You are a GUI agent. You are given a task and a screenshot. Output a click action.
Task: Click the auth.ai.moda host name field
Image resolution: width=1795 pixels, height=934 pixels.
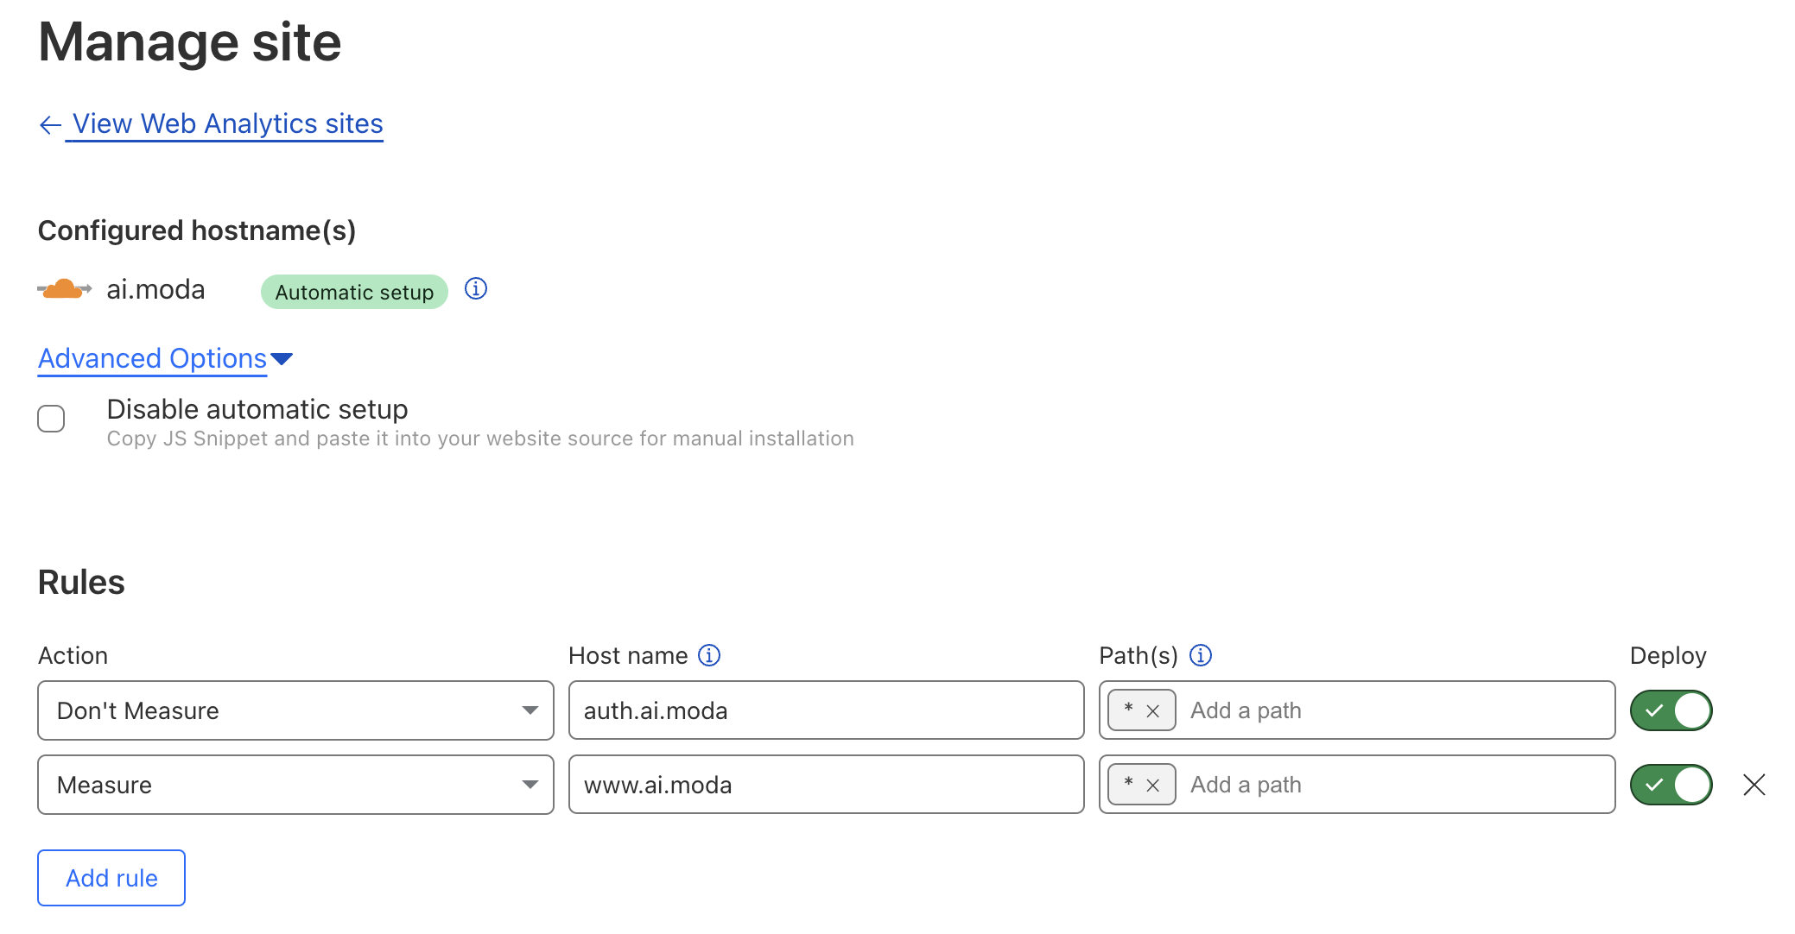click(x=826, y=710)
